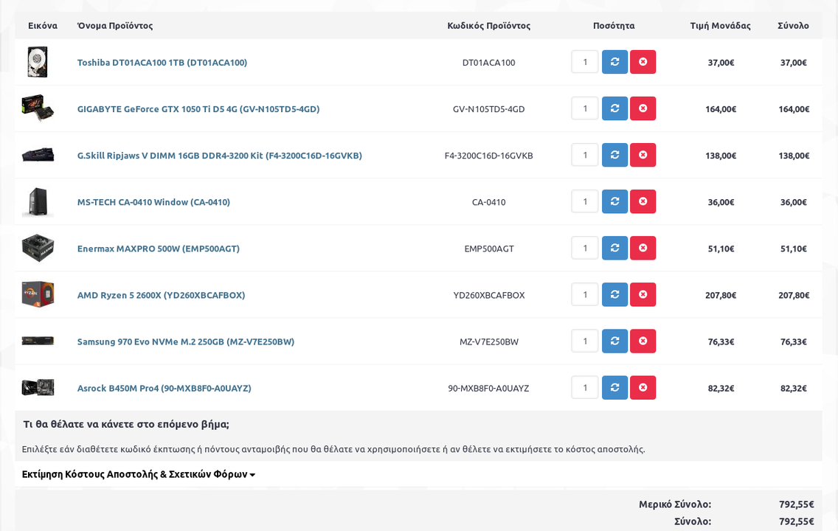Update quantity for Toshiba DT01ACA100 1TB

click(614, 62)
